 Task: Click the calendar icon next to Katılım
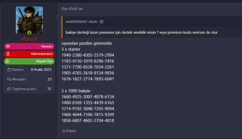pos(9,70)
